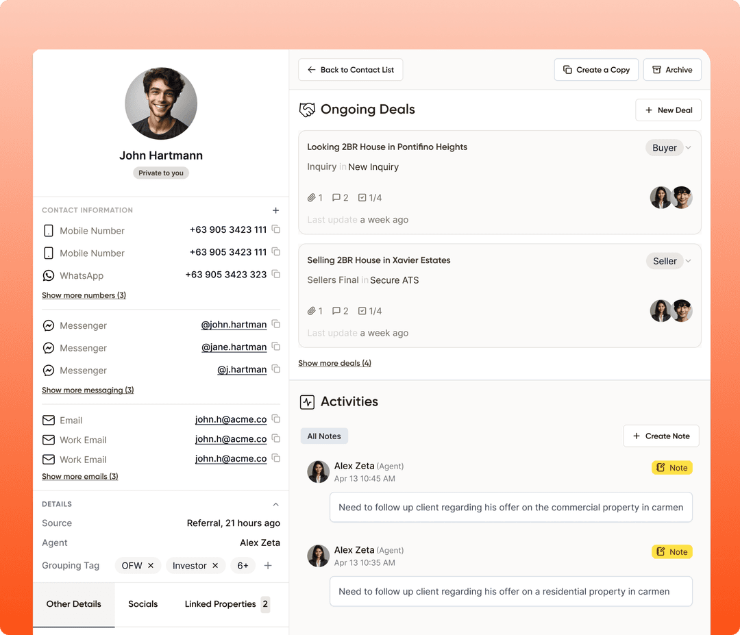
Task: Copy the @john.hartman Messenger handle
Action: 276,324
